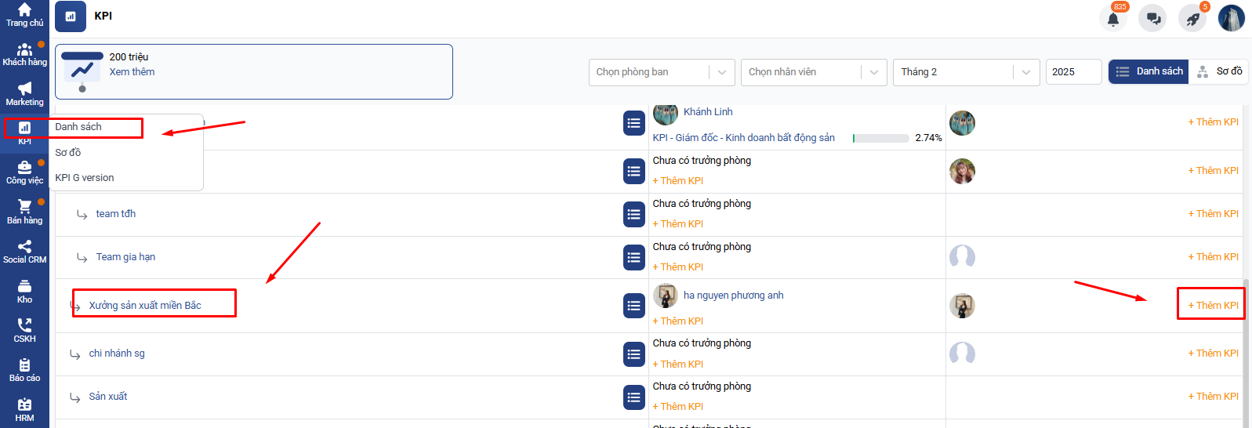Open the notifications bell icon

pyautogui.click(x=1112, y=18)
